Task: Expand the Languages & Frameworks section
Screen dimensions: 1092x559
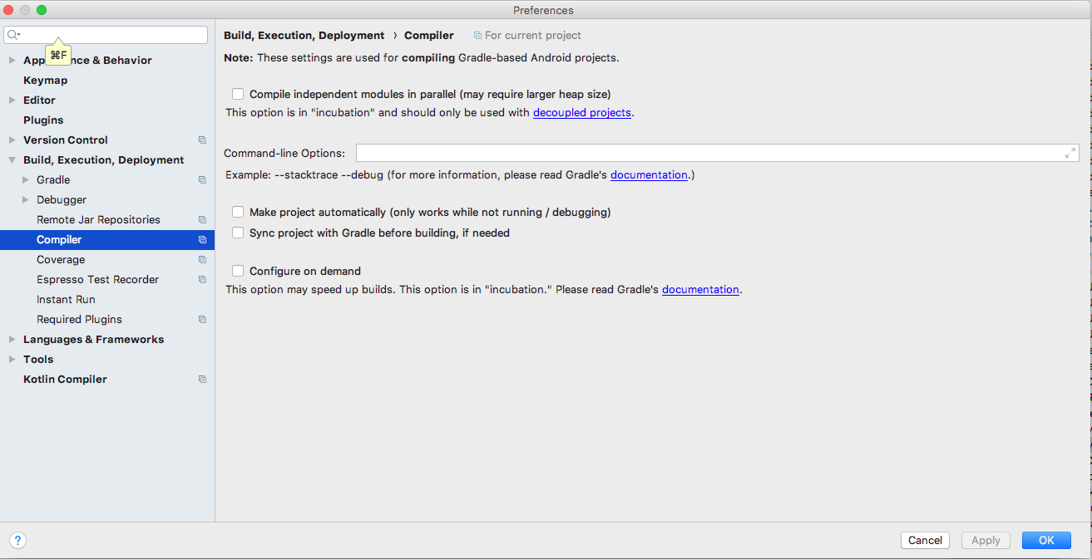Action: [x=12, y=340]
